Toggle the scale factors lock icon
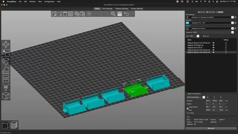Viewport: 238px width, 134px height. point(187,108)
